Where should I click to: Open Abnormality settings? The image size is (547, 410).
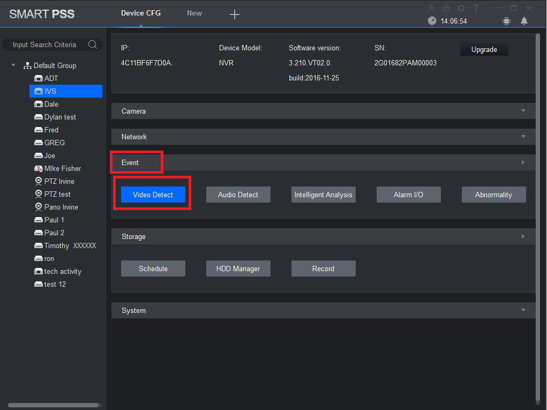pos(493,195)
